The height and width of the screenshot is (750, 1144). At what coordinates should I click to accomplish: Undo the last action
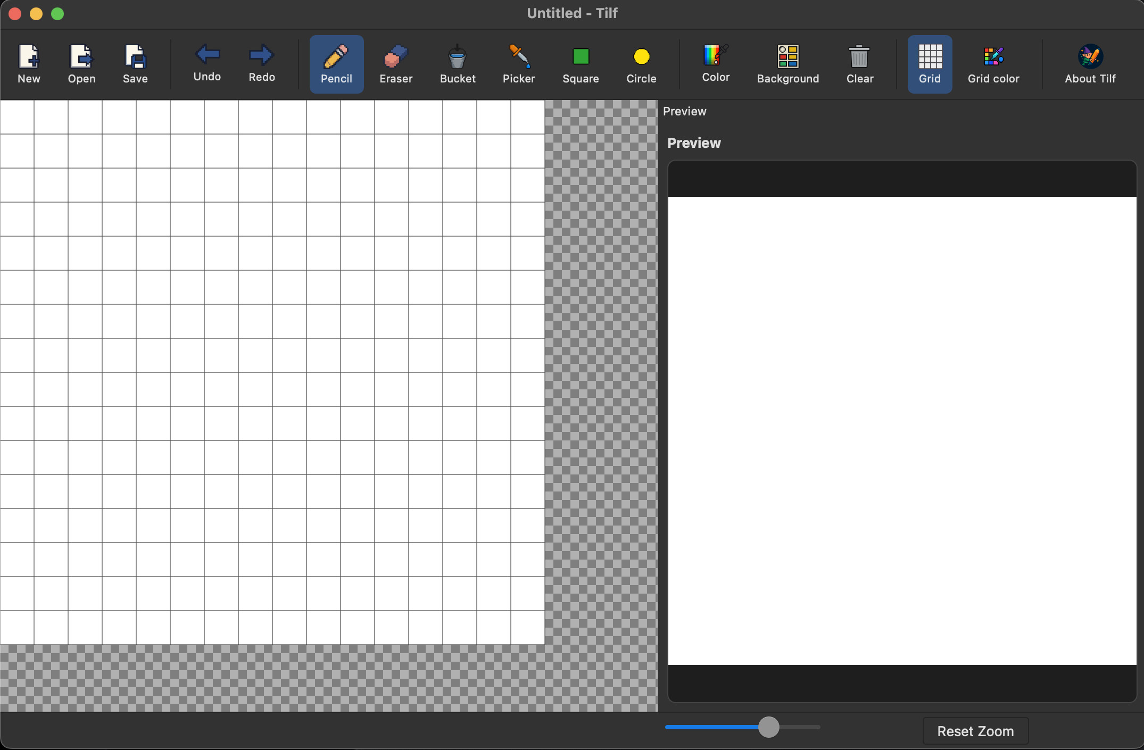pos(207,63)
